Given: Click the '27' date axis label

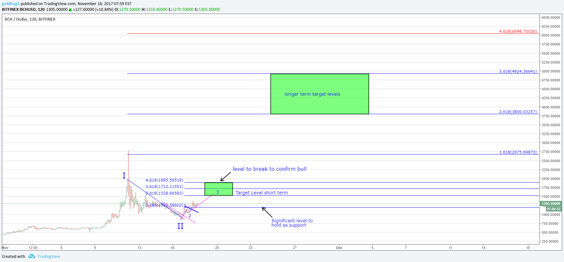Looking at the screenshot, I should (x=295, y=248).
